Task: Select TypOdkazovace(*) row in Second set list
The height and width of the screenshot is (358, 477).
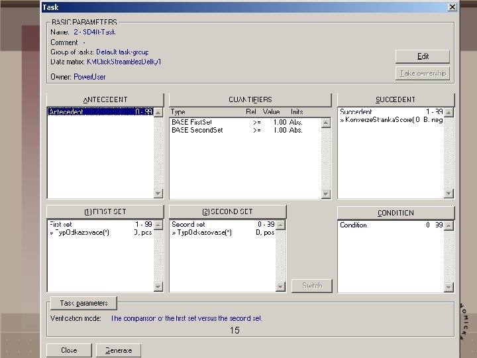Action: 223,233
